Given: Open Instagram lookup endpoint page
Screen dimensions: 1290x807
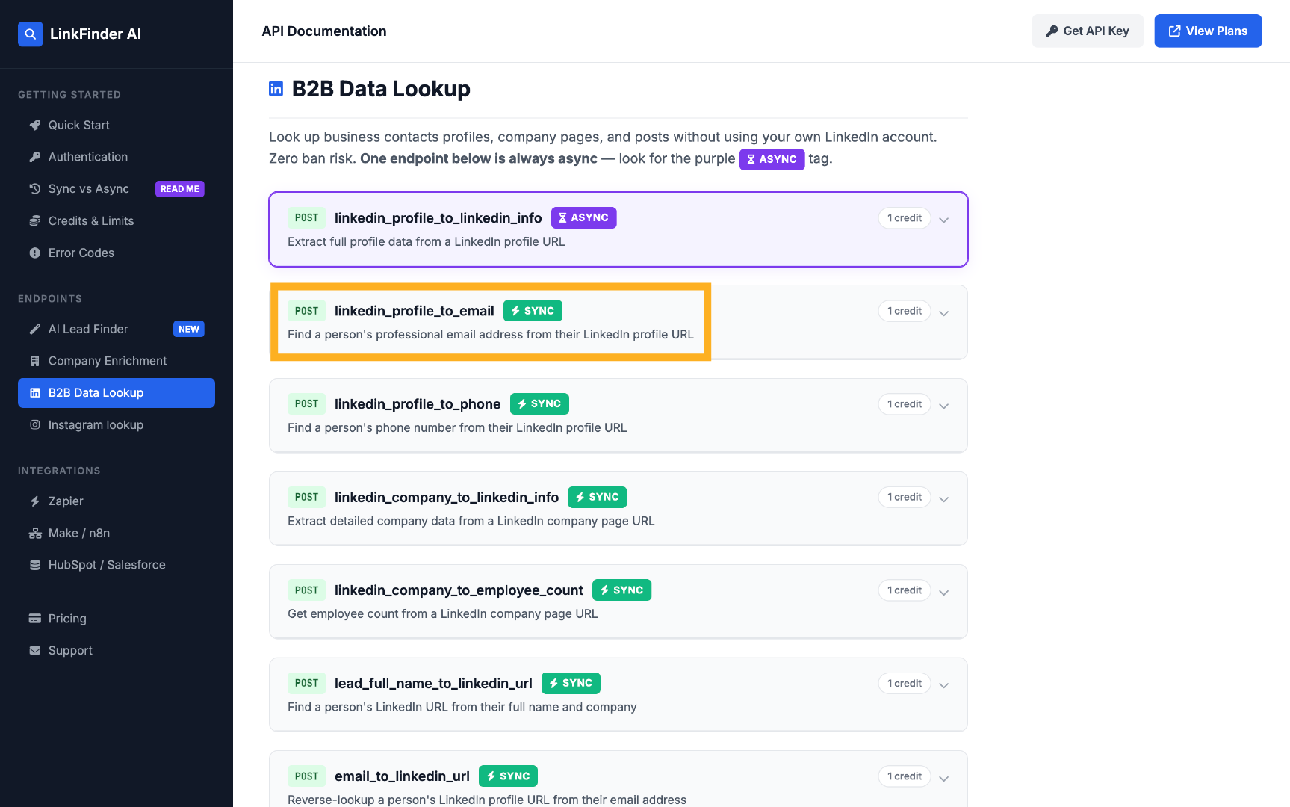Looking at the screenshot, I should (x=117, y=425).
